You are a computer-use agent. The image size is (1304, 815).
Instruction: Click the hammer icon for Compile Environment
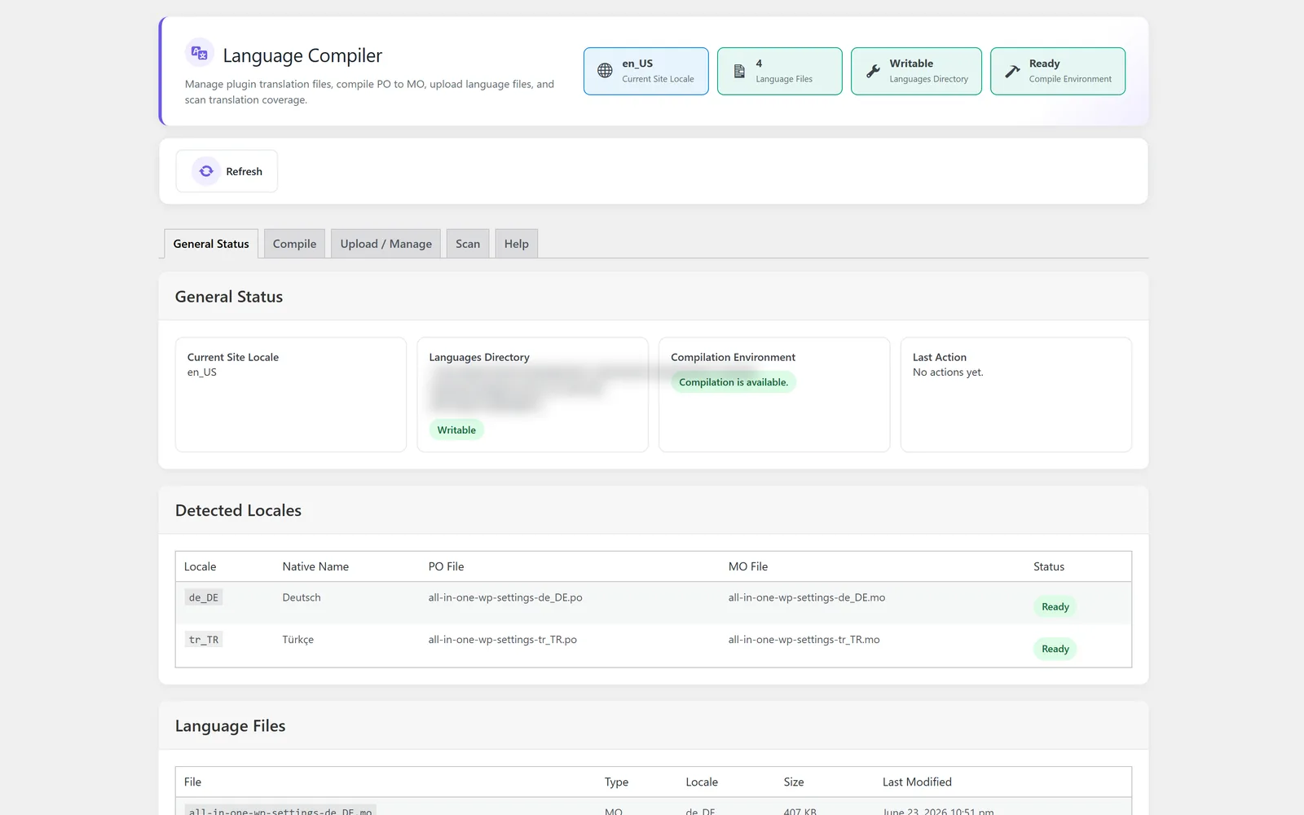(1012, 71)
